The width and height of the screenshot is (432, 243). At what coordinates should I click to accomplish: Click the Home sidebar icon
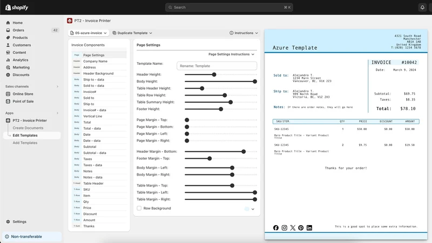pos(8,23)
